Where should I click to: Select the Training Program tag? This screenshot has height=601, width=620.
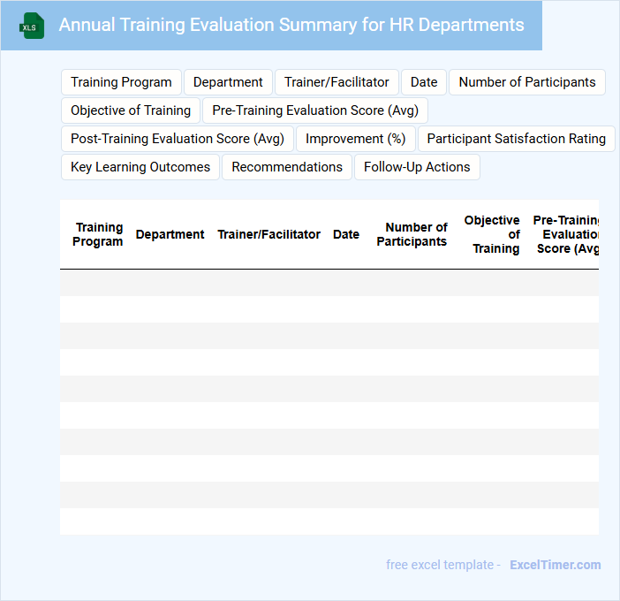pos(121,82)
